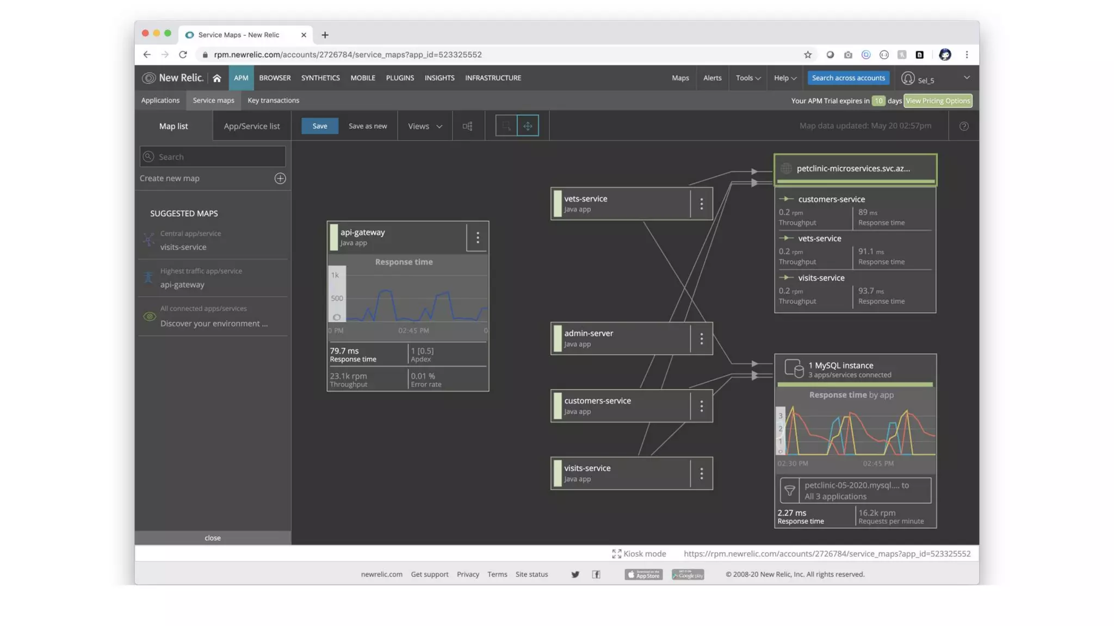
Task: Activate the box selection tool
Action: [506, 126]
